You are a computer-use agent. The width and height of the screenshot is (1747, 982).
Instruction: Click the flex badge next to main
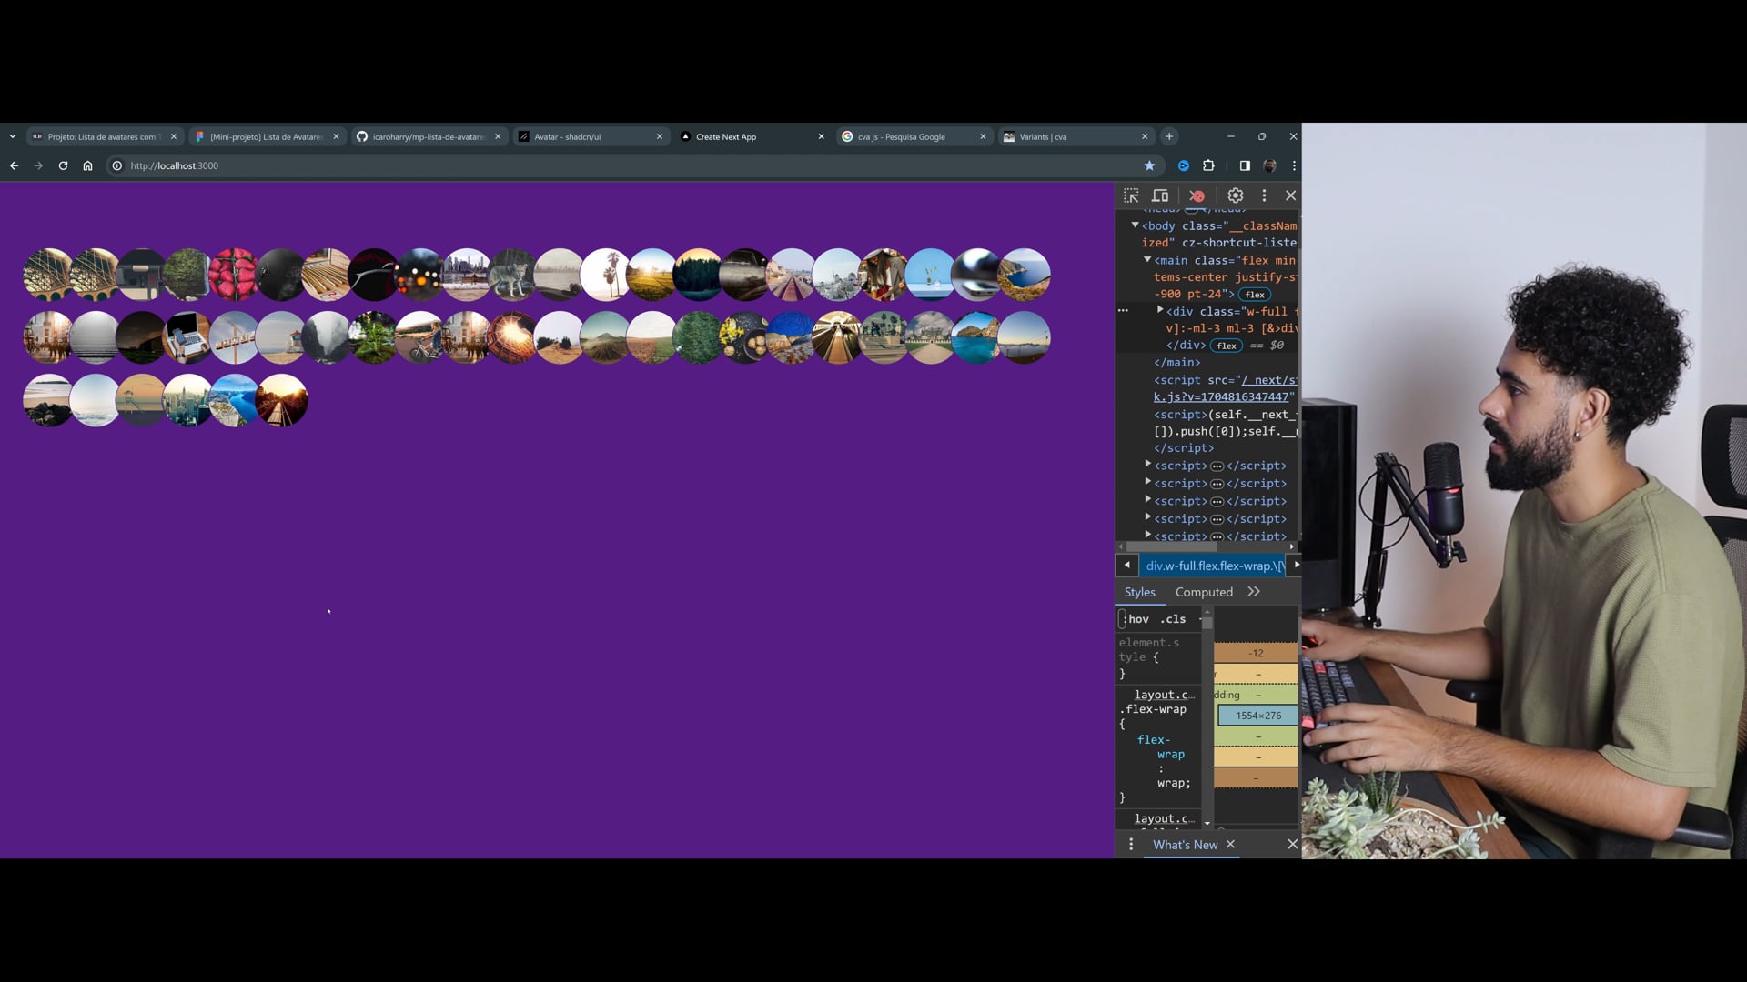point(1255,295)
